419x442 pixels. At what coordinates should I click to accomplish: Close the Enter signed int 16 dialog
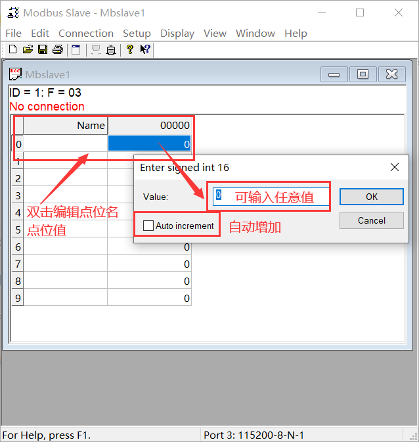click(395, 167)
